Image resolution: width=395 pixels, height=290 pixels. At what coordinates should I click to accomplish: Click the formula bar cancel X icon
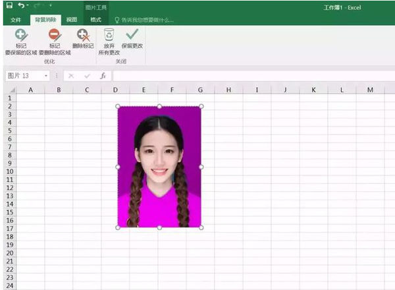[x=71, y=76]
